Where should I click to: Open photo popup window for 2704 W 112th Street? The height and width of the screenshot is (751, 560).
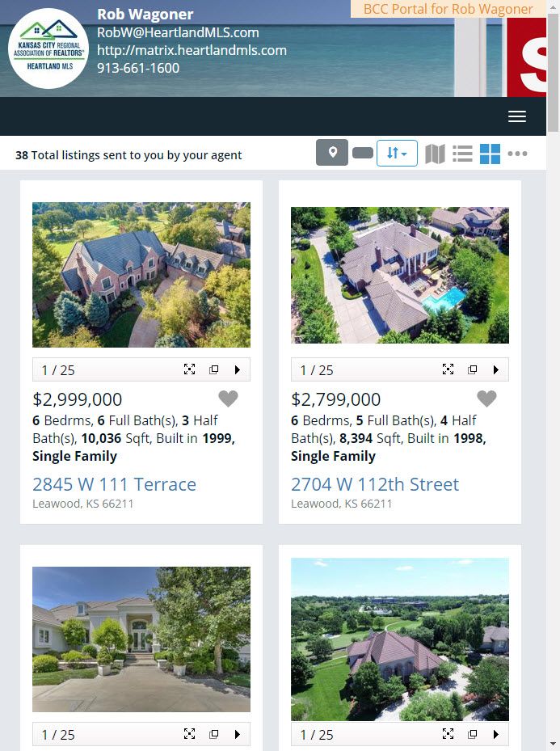tap(473, 369)
